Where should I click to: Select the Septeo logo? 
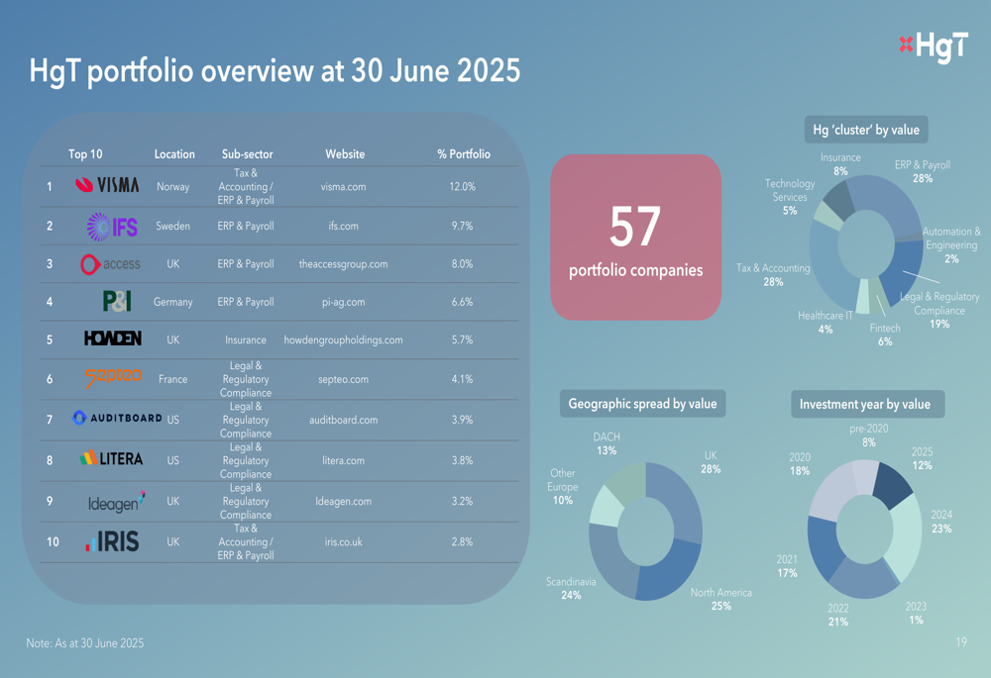click(112, 378)
